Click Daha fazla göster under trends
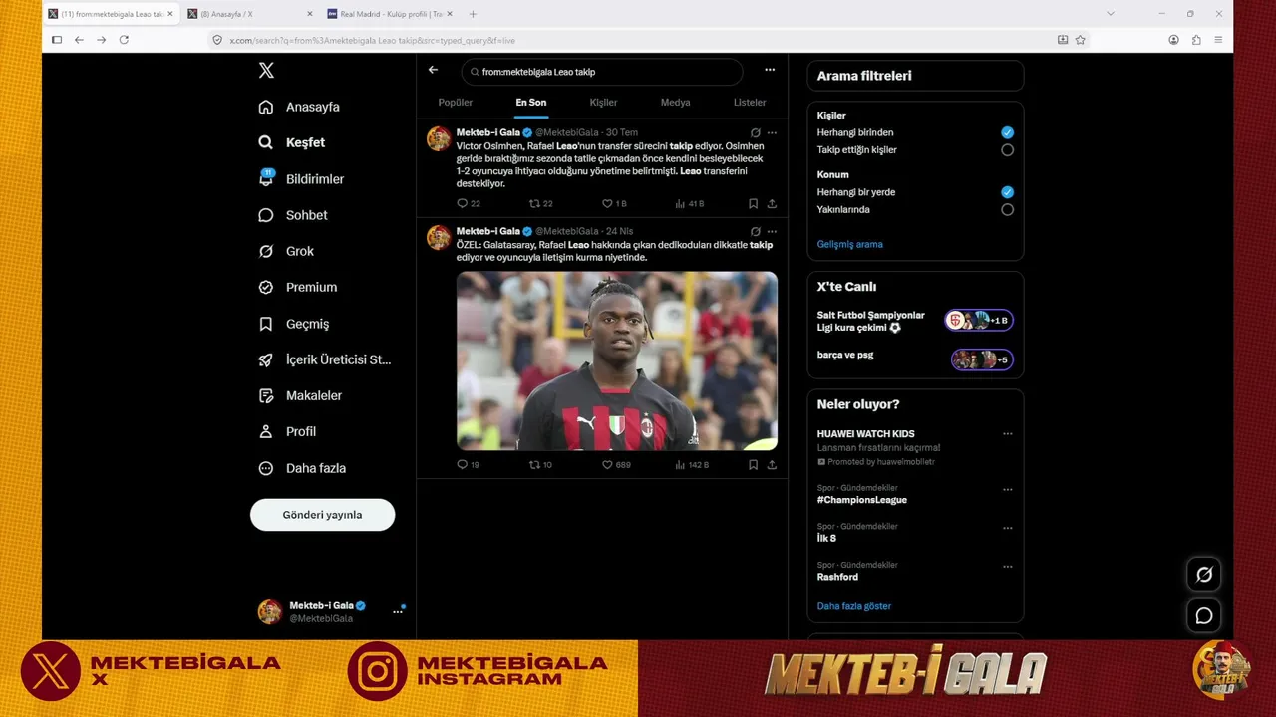The height and width of the screenshot is (717, 1276). click(854, 606)
